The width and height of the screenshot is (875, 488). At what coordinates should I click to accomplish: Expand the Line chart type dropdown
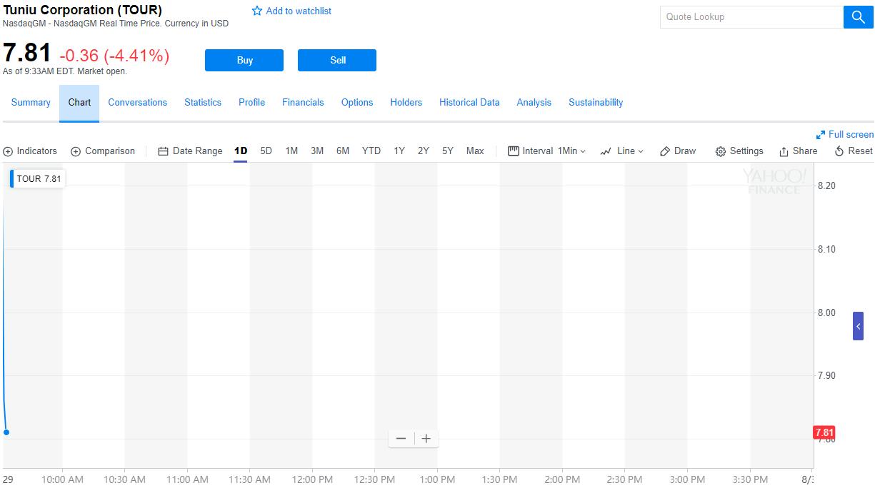(622, 151)
